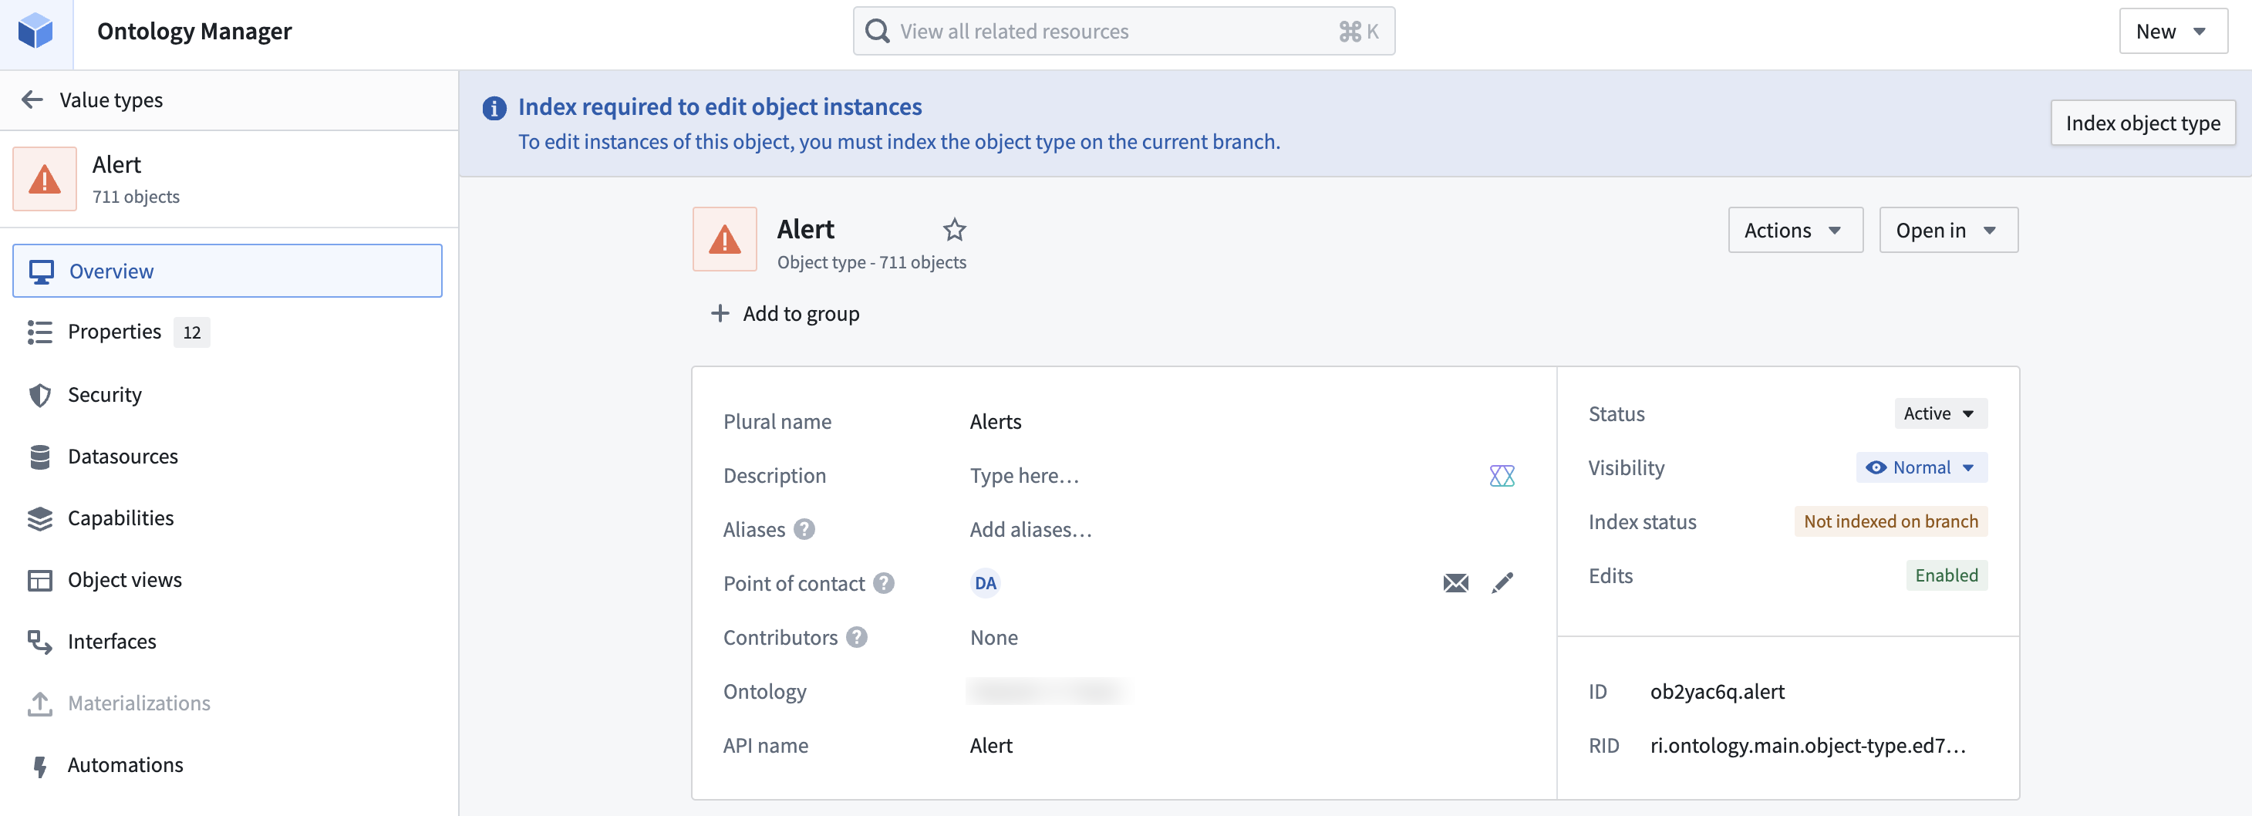2252x816 pixels.
Task: Toggle the Not indexed on branch status
Action: click(x=1891, y=521)
